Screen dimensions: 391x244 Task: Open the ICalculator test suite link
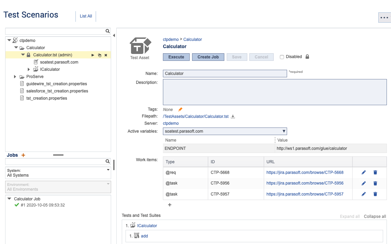(147, 225)
